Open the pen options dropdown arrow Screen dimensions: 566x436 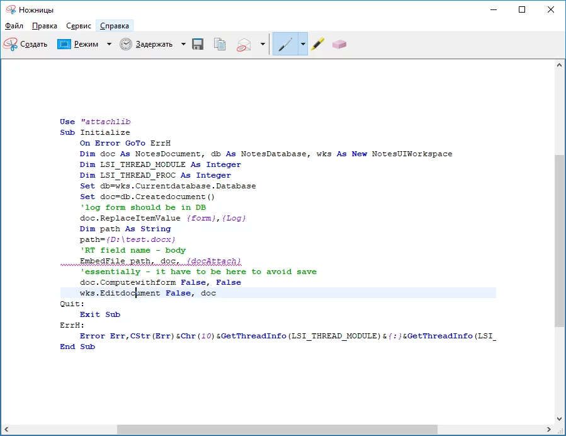303,44
